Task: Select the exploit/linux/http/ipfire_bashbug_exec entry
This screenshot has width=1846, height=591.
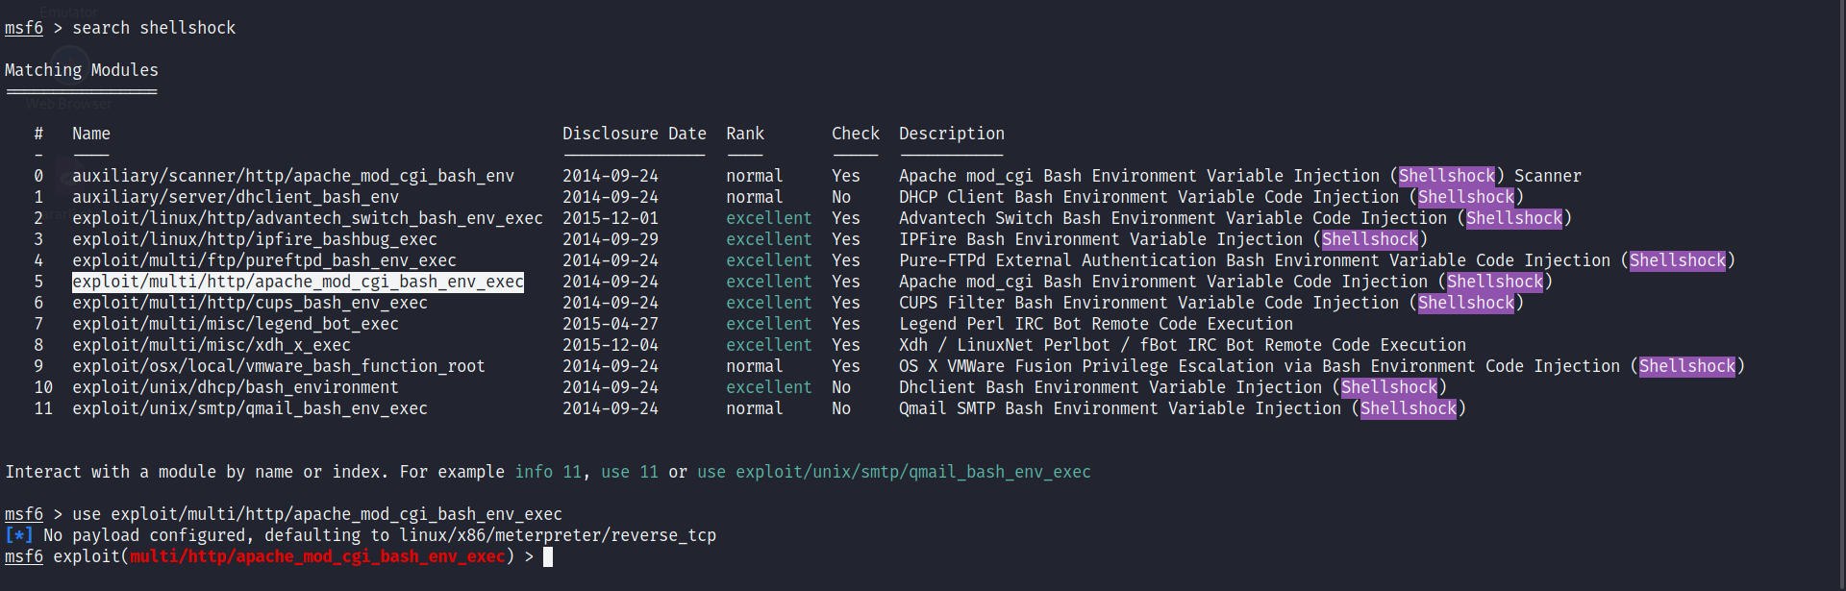Action: [x=254, y=239]
